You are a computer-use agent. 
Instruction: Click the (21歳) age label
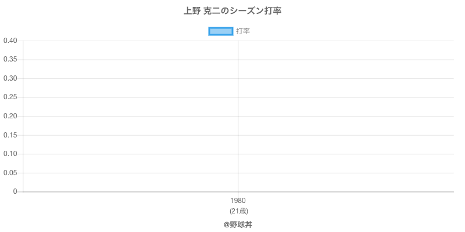click(238, 211)
